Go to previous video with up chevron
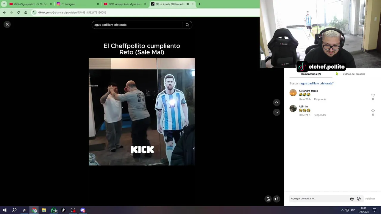The image size is (381, 214). pos(277,103)
